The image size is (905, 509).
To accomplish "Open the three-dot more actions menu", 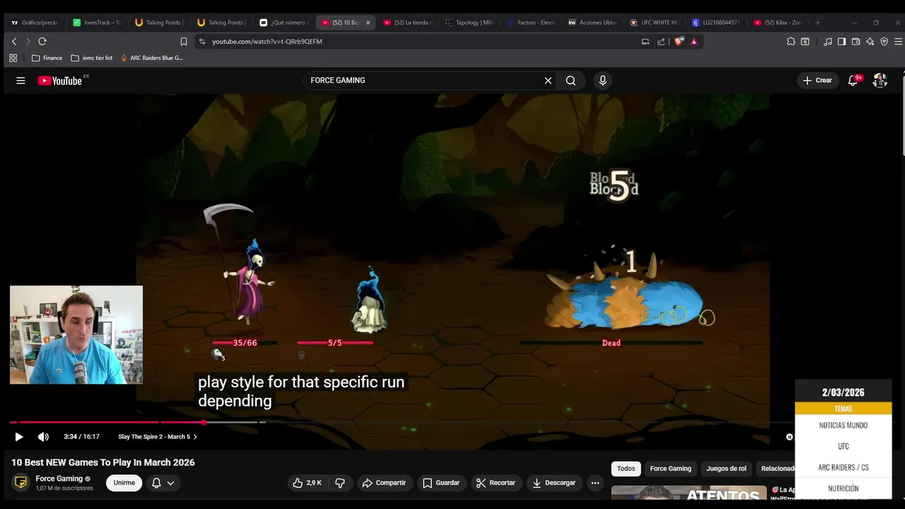I will (595, 483).
